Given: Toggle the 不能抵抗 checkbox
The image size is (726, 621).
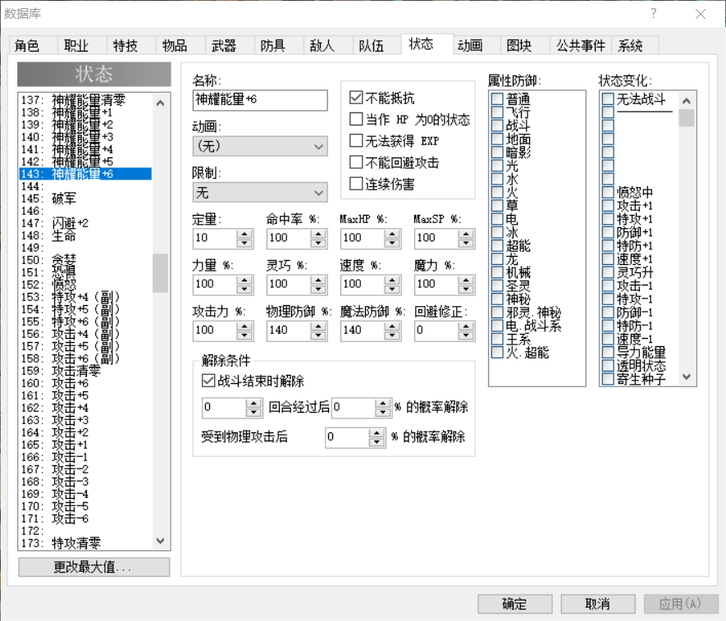Looking at the screenshot, I should click(x=356, y=98).
